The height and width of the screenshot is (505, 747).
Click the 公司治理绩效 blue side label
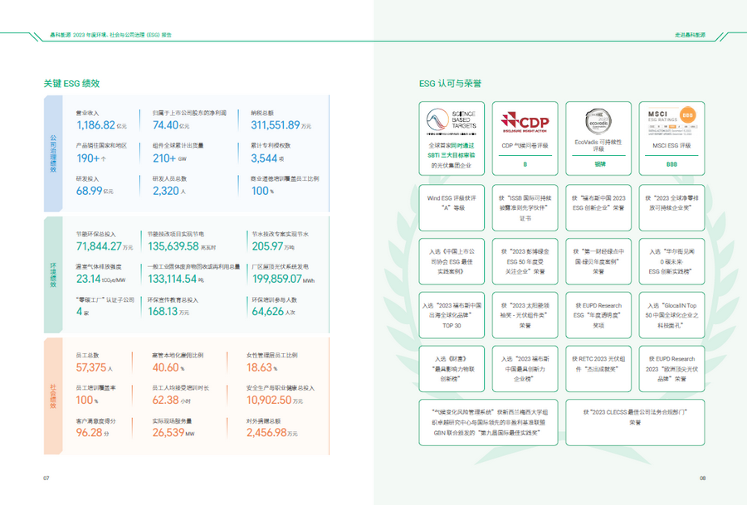point(53,153)
